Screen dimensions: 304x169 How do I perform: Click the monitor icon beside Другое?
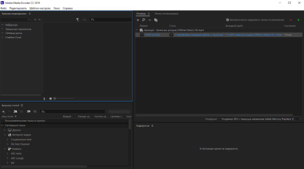tap(10, 130)
